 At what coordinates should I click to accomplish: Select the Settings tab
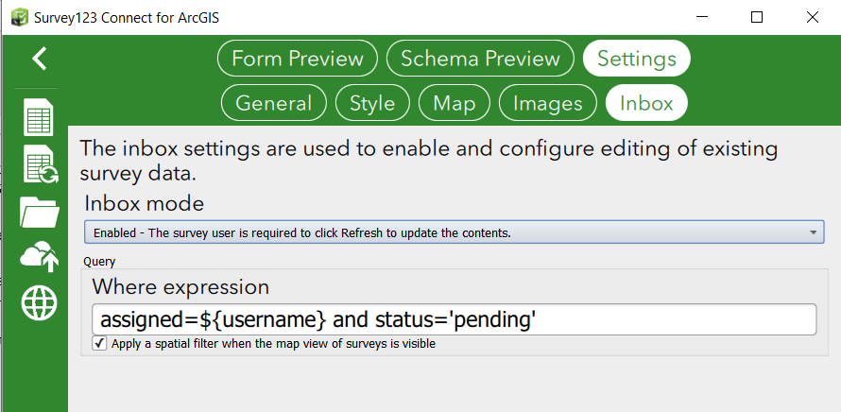coord(636,59)
